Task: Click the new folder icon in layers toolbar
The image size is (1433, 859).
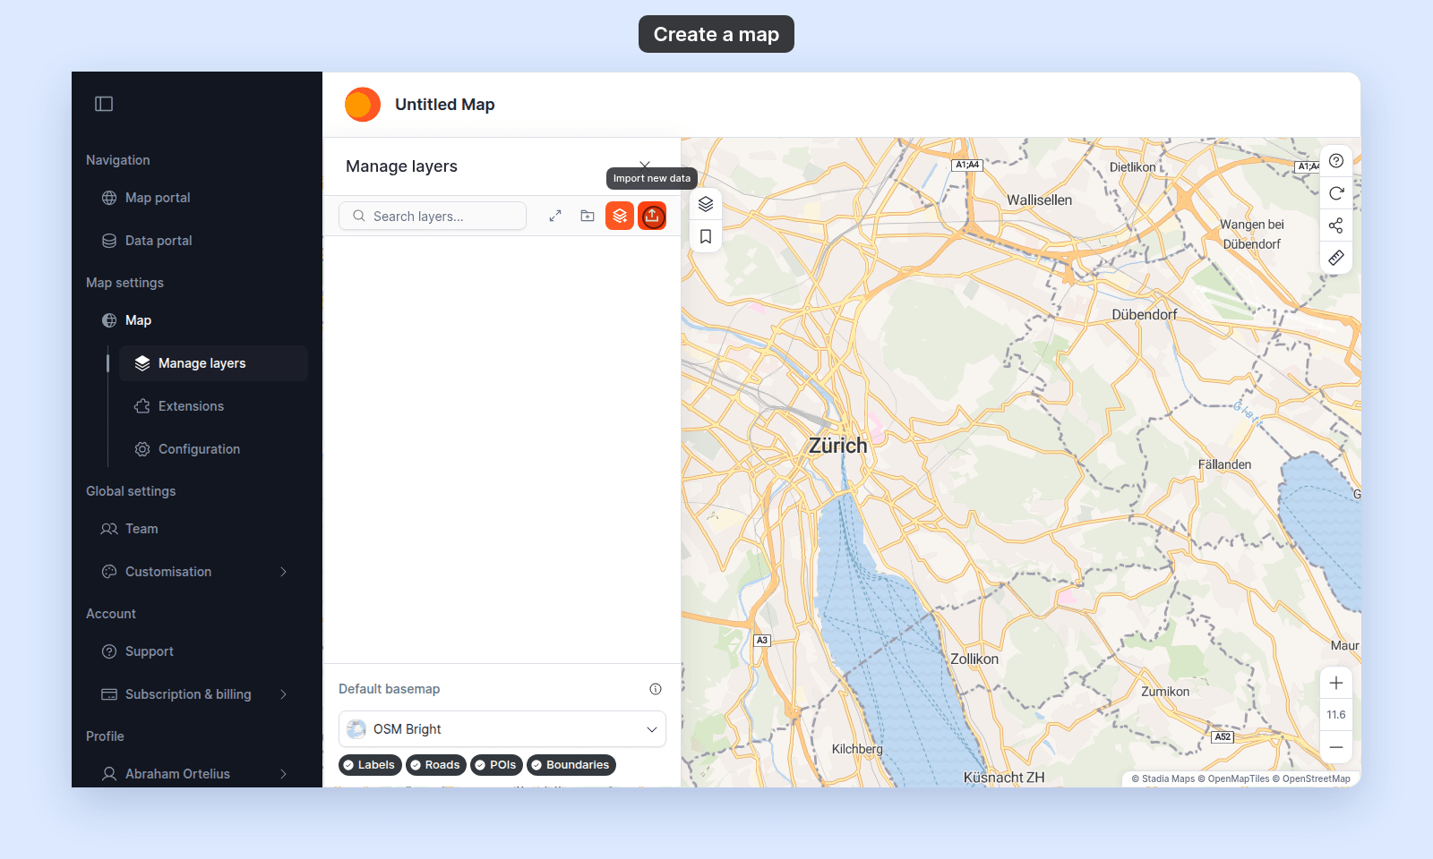Action: (588, 216)
